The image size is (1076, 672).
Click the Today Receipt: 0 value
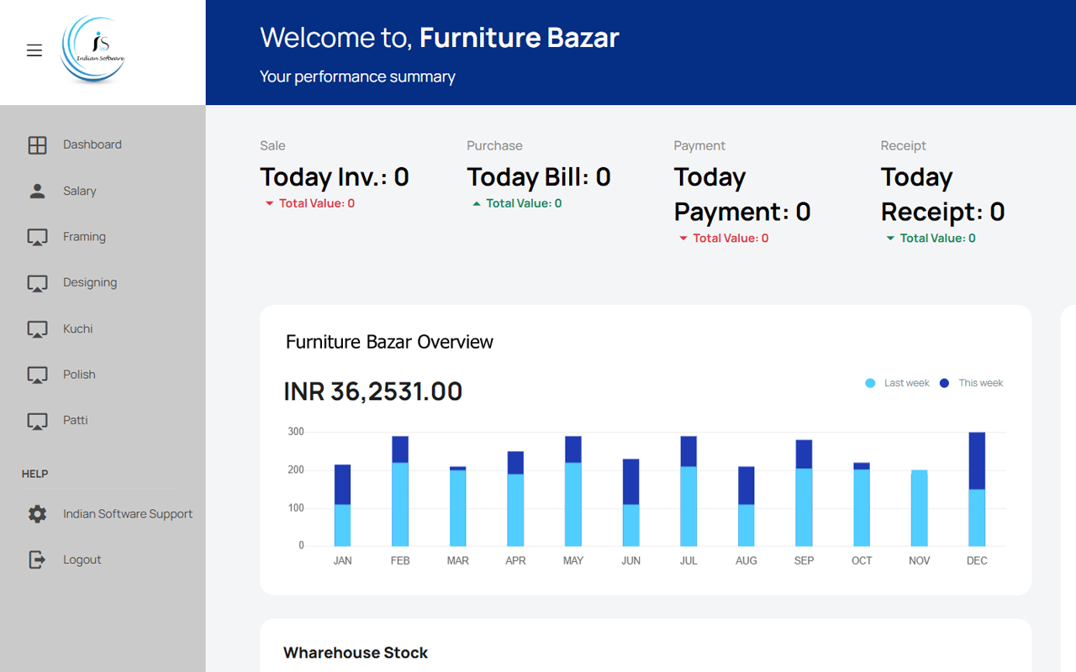(x=943, y=194)
